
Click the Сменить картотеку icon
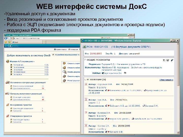click(x=64, y=76)
